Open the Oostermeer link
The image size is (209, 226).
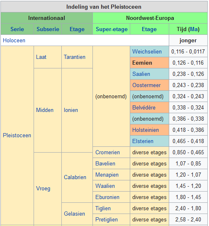(x=146, y=85)
